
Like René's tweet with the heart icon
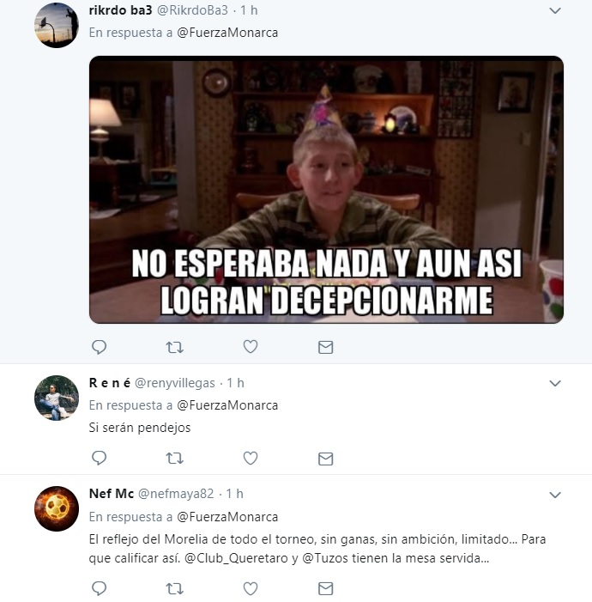point(251,458)
